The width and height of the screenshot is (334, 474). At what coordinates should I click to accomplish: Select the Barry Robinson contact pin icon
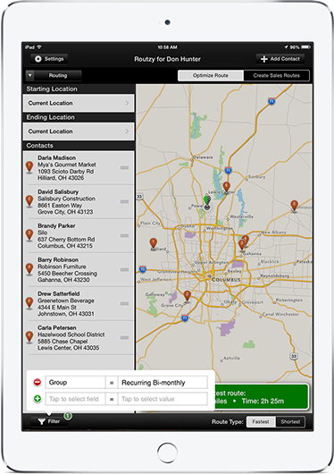pos(29,269)
